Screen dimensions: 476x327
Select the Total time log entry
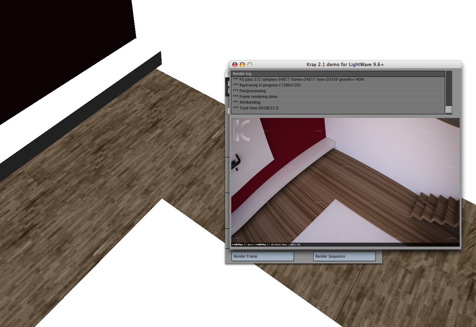(255, 108)
